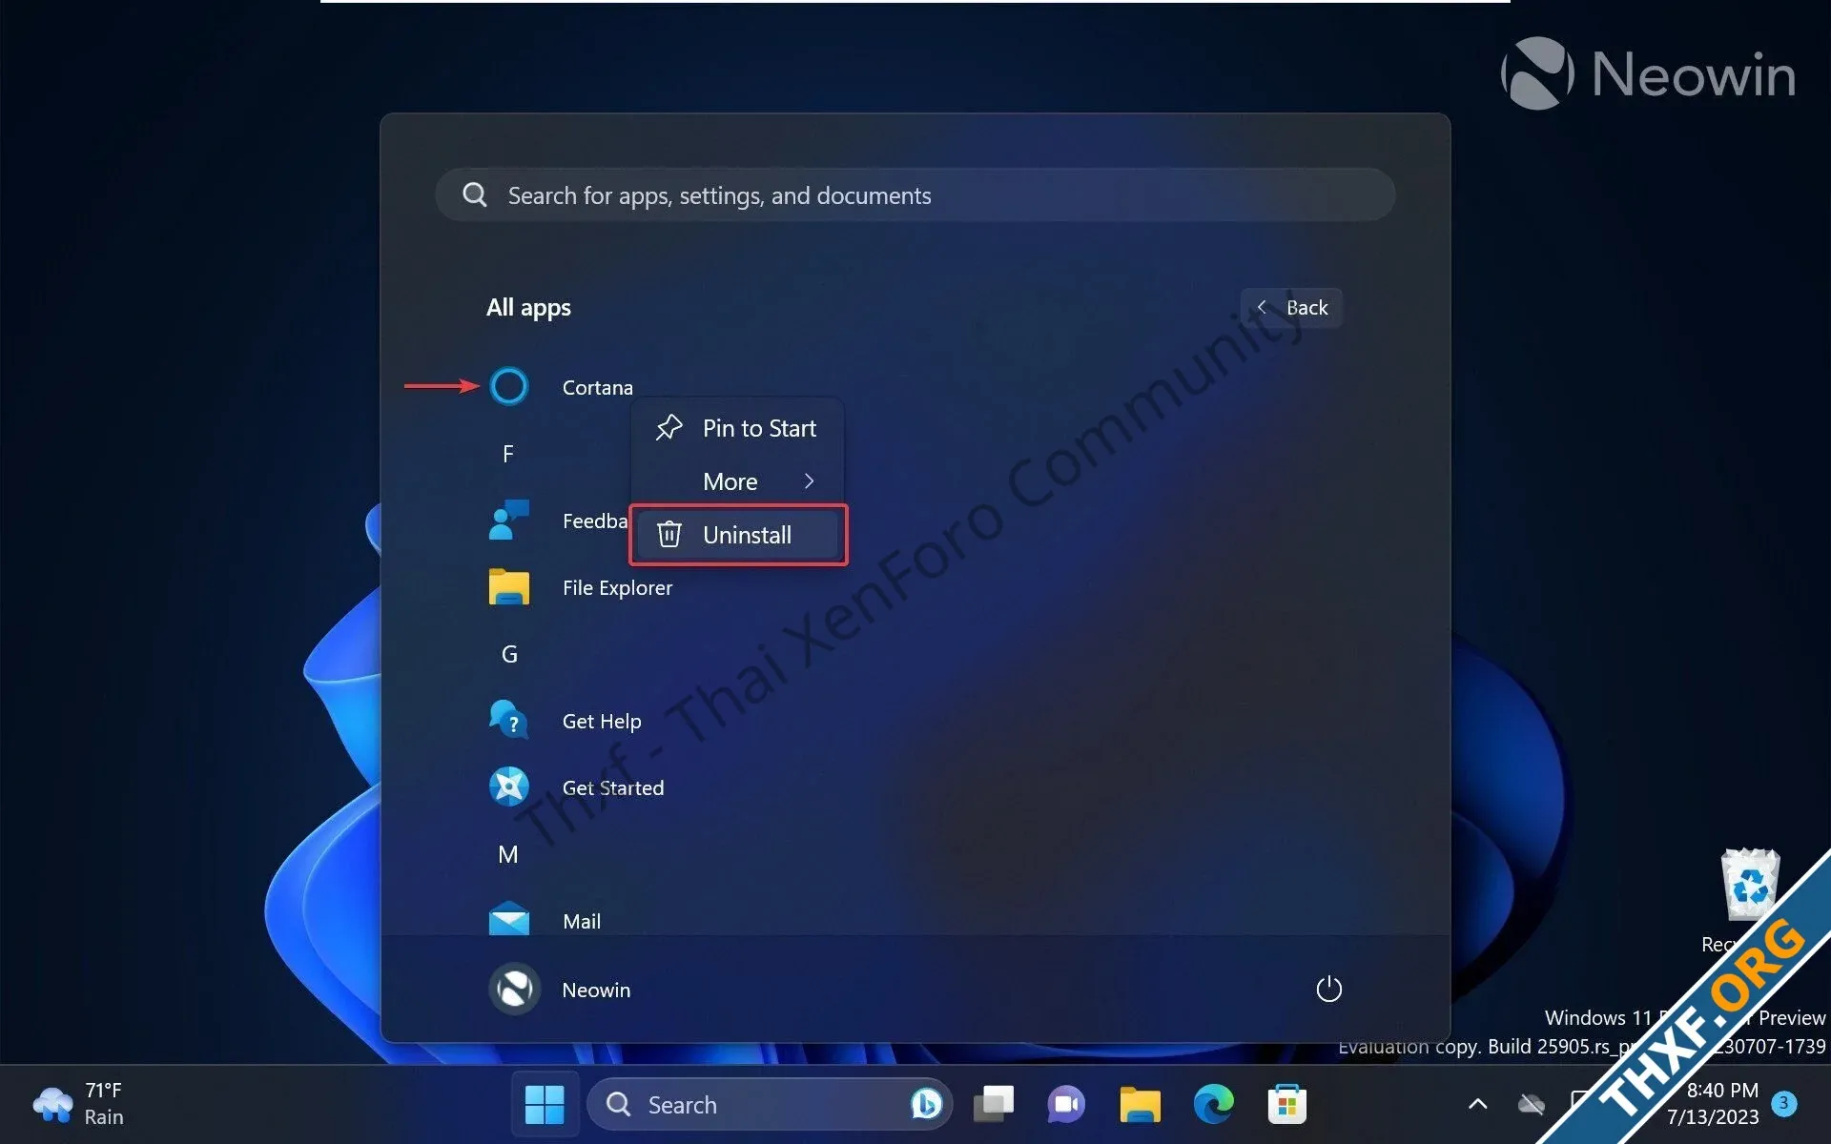Click the Get Started app icon
This screenshot has width=1831, height=1144.
click(508, 787)
